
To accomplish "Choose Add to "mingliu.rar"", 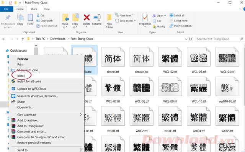I will click(47, 126).
